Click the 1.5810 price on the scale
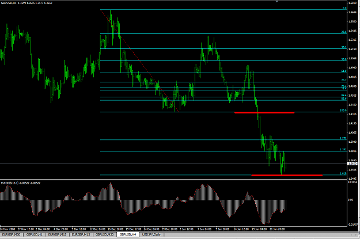This screenshot has height=239, width=360. click(353, 3)
